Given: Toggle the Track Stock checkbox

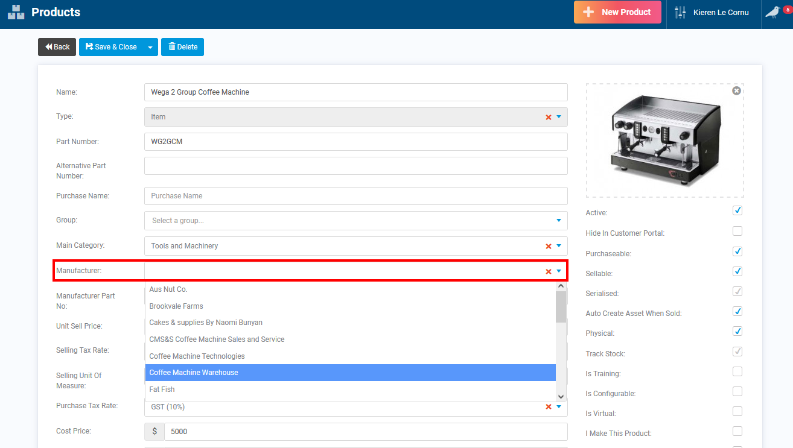Looking at the screenshot, I should coord(737,352).
